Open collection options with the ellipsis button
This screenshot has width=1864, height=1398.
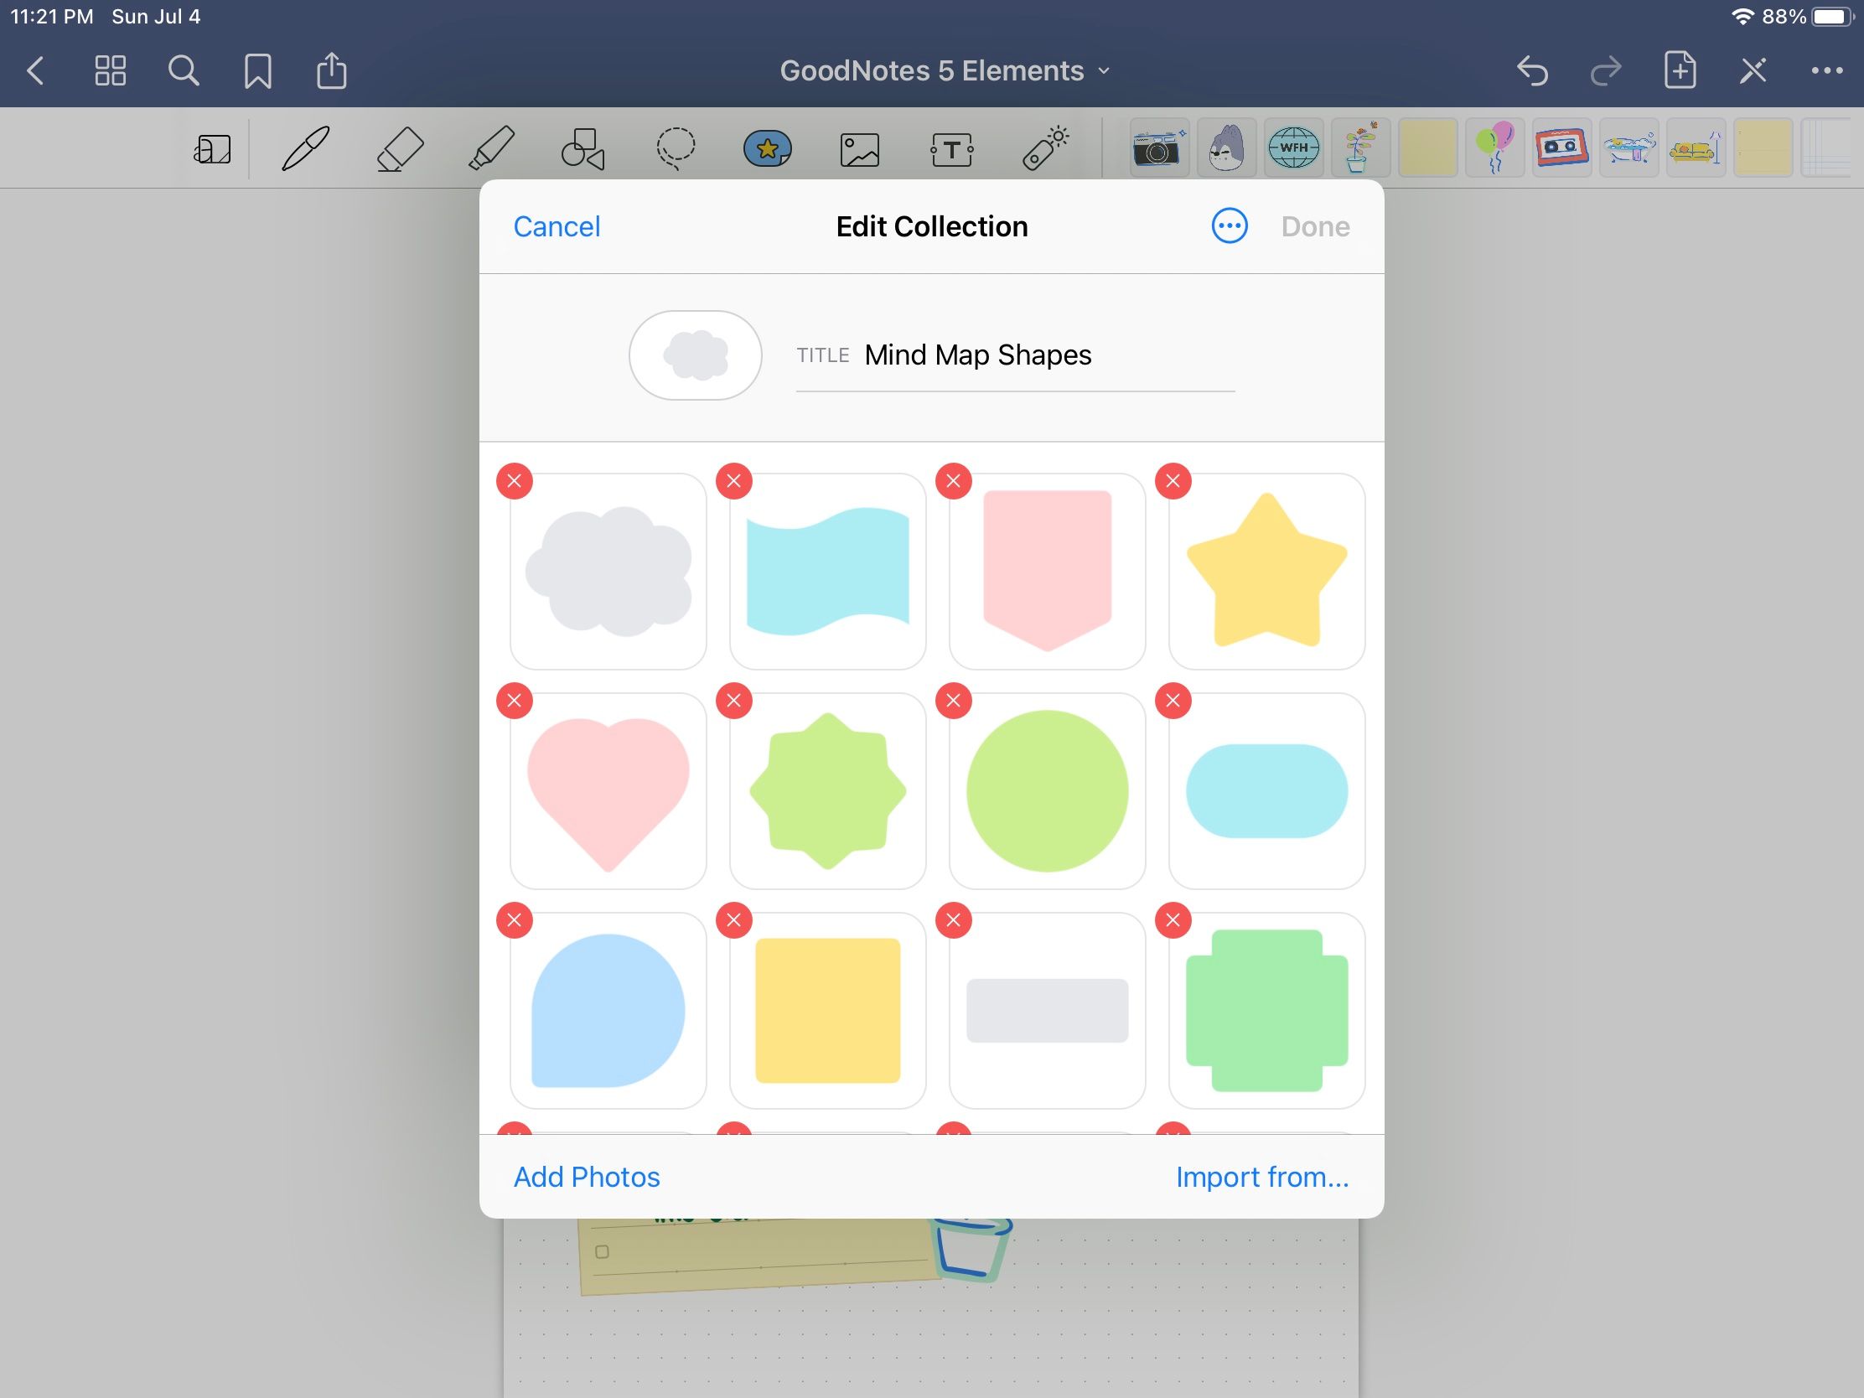point(1229,225)
